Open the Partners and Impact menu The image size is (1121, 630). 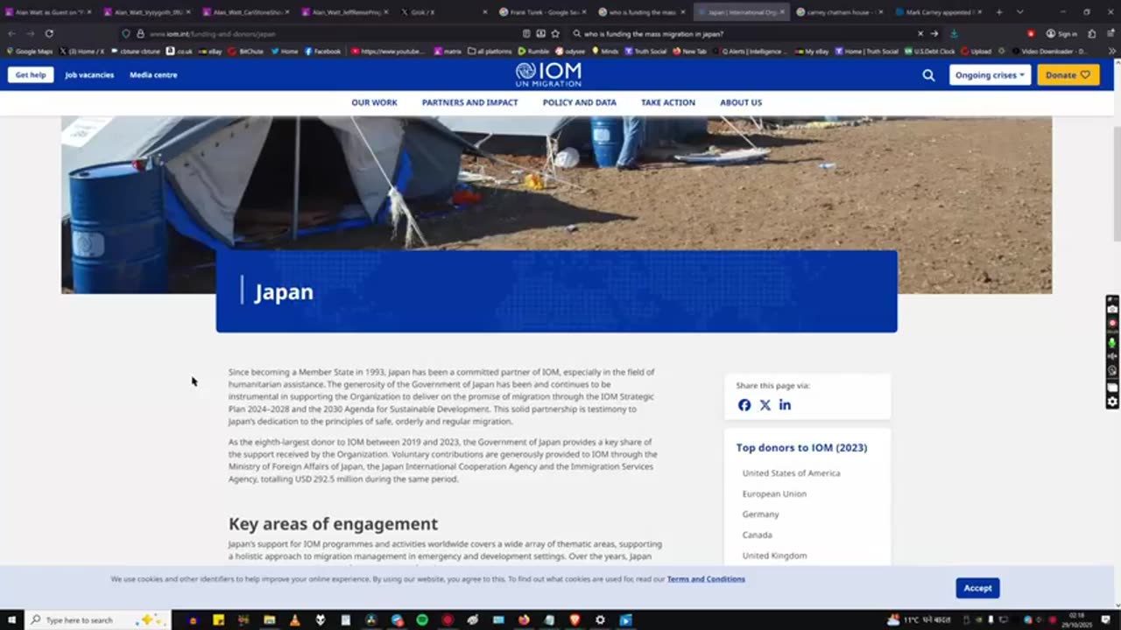[x=469, y=102]
